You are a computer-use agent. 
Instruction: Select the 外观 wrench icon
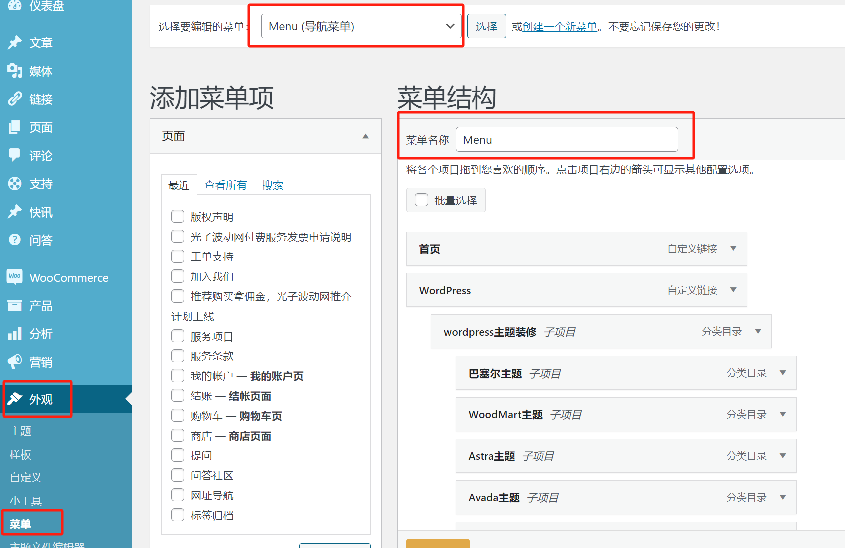point(15,399)
